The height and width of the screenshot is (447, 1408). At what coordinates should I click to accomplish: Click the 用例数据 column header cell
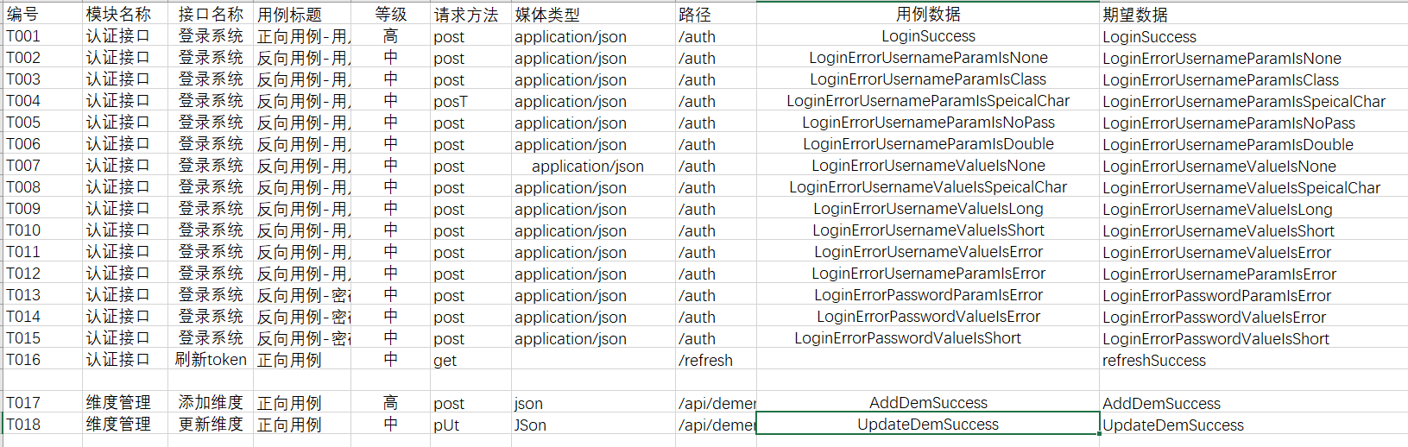click(927, 15)
